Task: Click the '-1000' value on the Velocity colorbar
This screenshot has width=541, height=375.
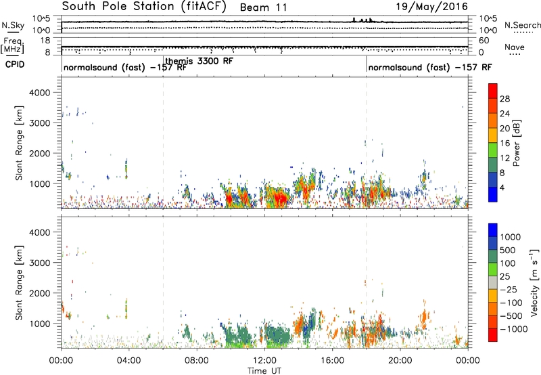Action: [513, 329]
